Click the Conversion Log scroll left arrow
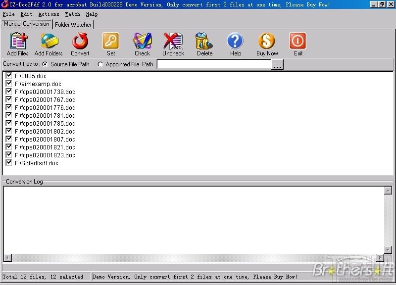The height and width of the screenshot is (285, 396). point(8,257)
